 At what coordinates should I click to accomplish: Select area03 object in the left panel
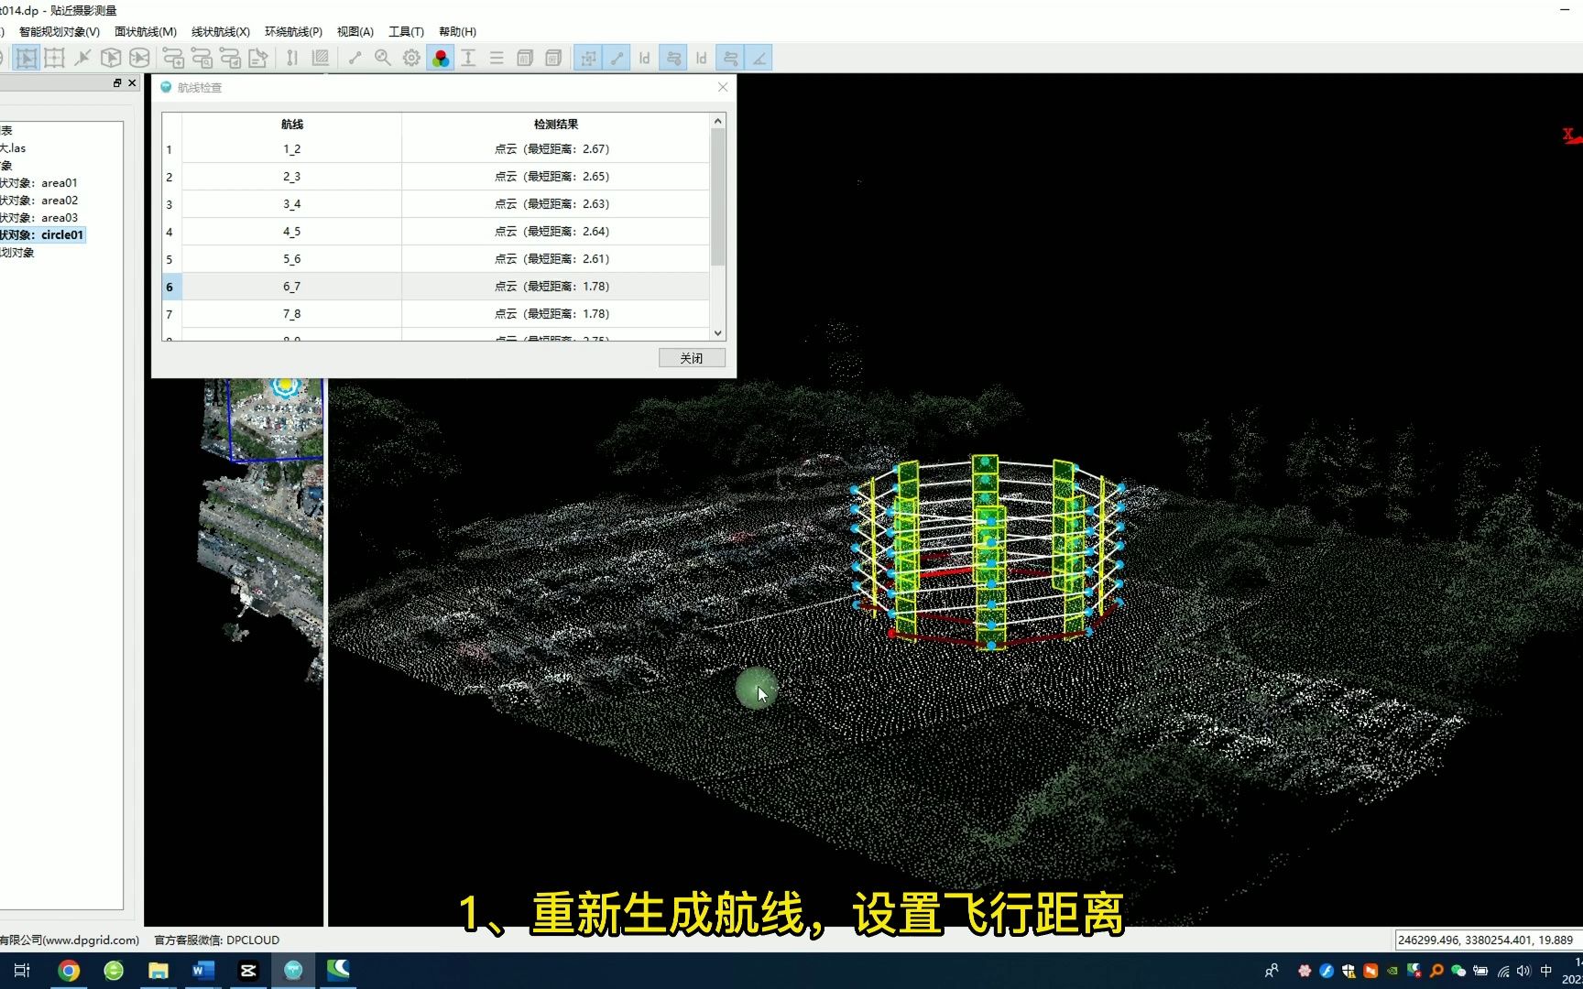[x=39, y=218]
